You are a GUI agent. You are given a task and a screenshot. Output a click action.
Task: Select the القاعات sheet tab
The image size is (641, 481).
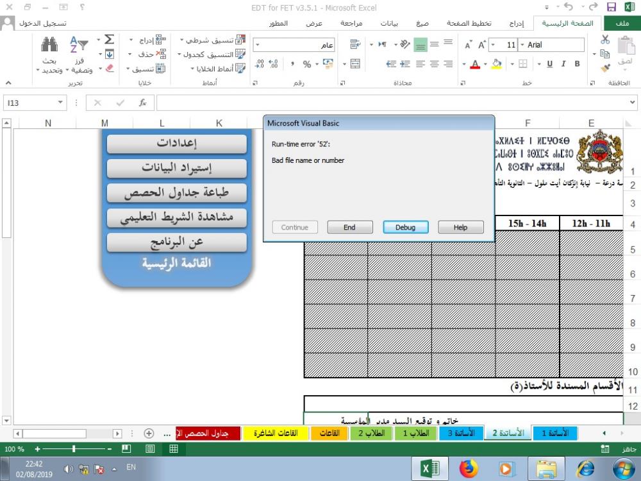pos(329,433)
